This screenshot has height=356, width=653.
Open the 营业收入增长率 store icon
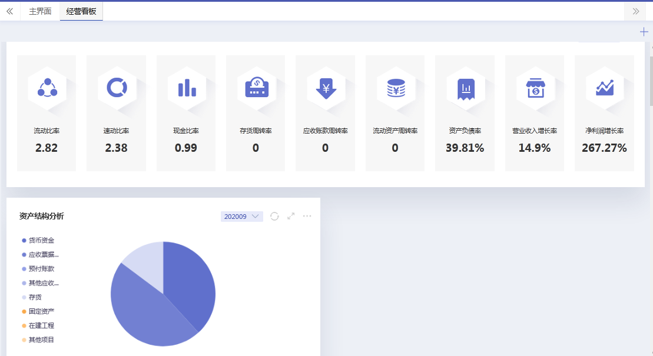click(535, 88)
